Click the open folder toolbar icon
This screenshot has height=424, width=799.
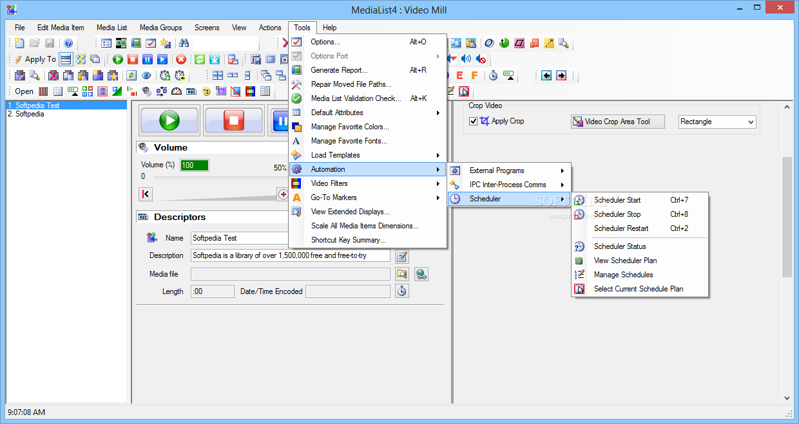tap(35, 43)
